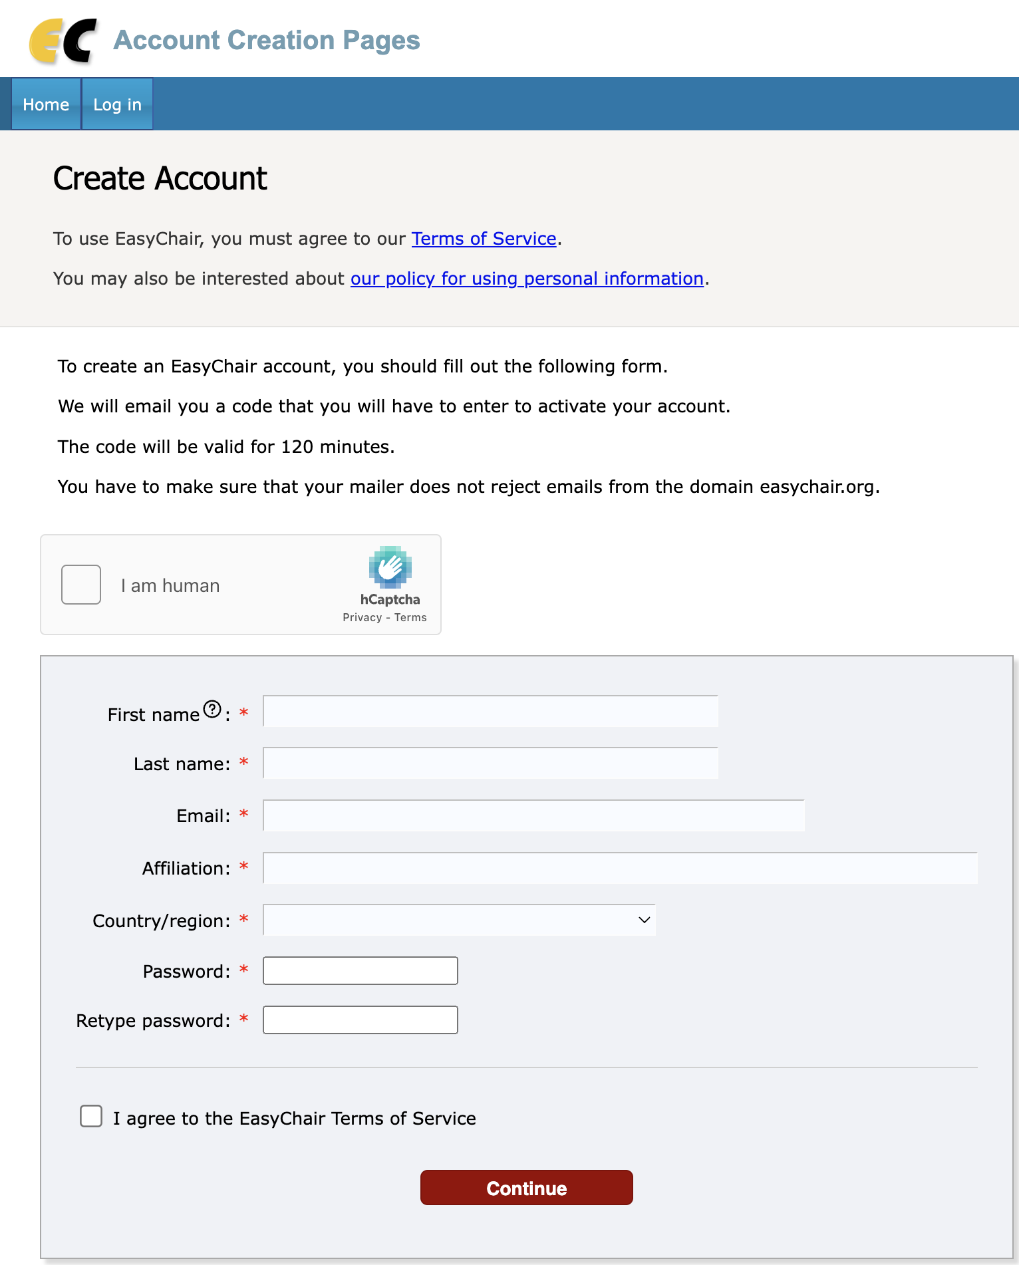The image size is (1019, 1265).
Task: Click the Account Creation Pages header title
Action: pyautogui.click(x=267, y=41)
